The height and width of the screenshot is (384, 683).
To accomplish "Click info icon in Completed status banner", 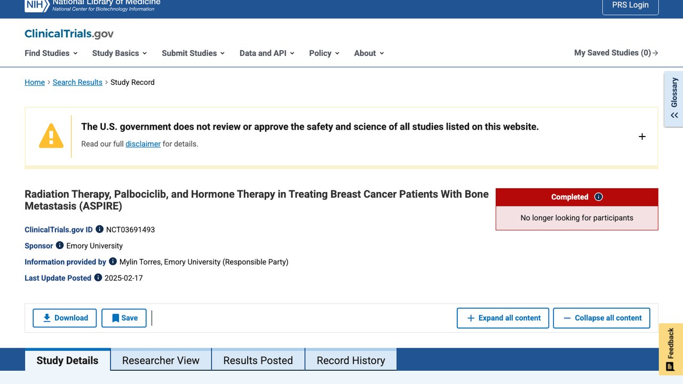I will (x=599, y=197).
